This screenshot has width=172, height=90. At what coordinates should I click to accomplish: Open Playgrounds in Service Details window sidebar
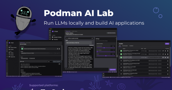pos(12,57)
